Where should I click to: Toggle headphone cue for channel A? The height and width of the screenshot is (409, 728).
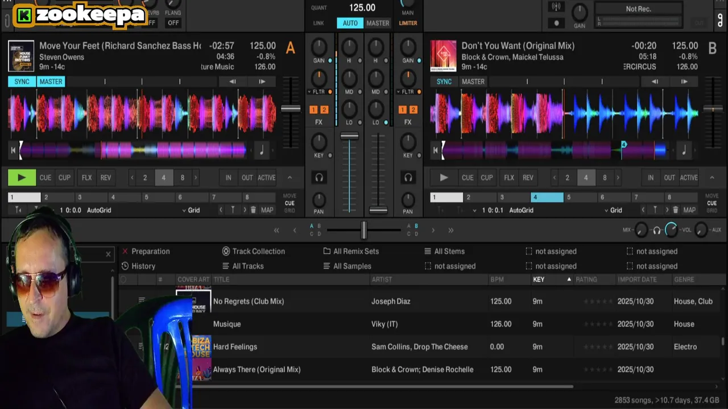click(319, 178)
